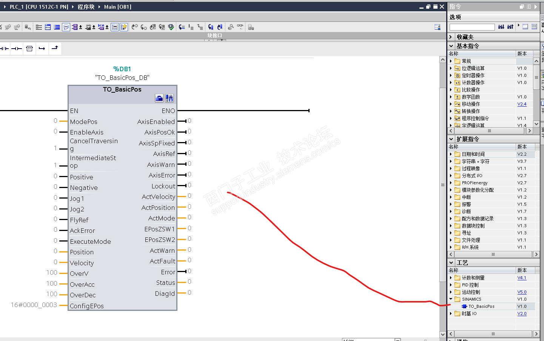Image resolution: width=544 pixels, height=341 pixels.
Task: Expand the 位逻辑运算 folder
Action: [x=451, y=68]
